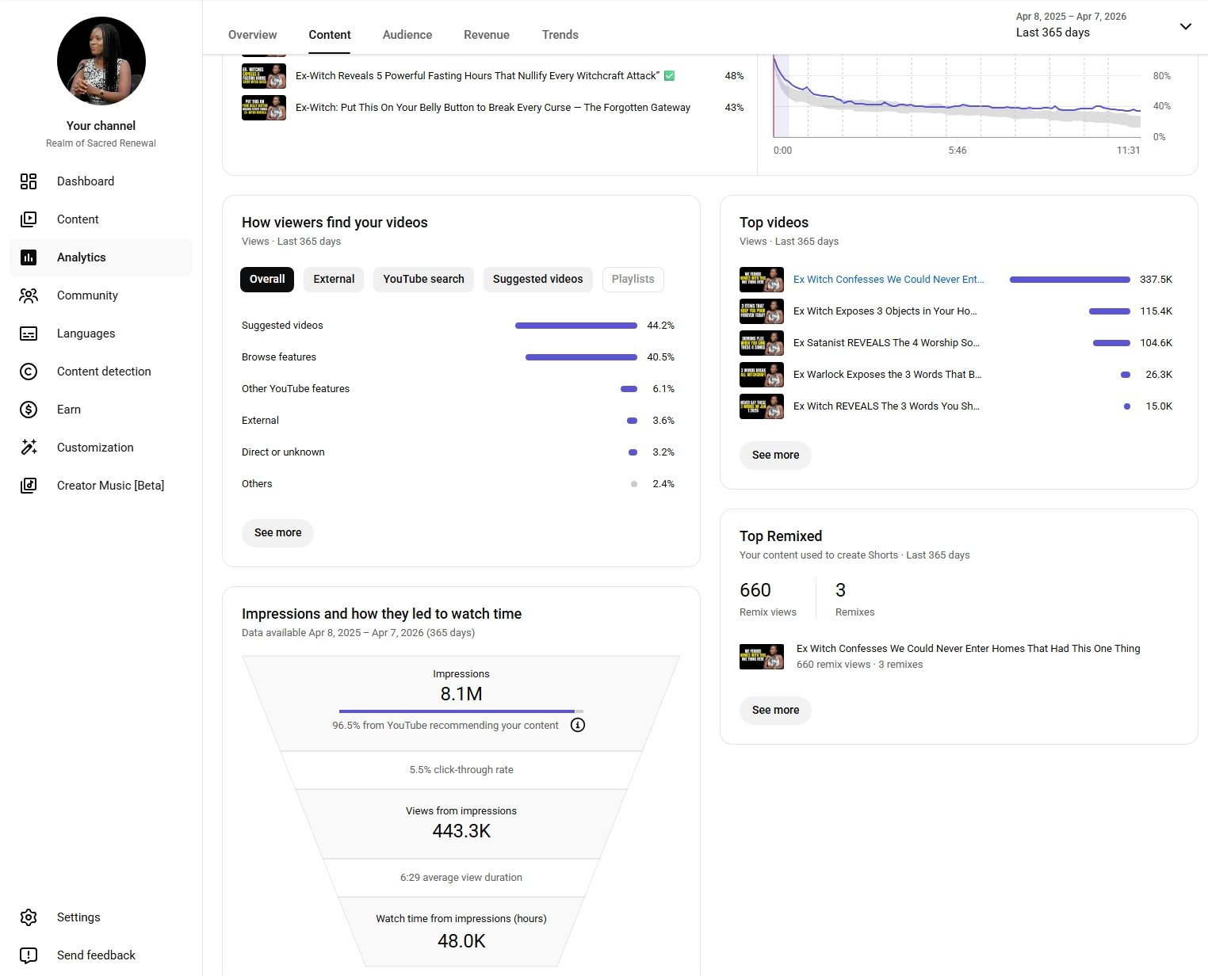Expand the date range dropdown
Viewport: 1208px width, 976px height.
(x=1185, y=26)
